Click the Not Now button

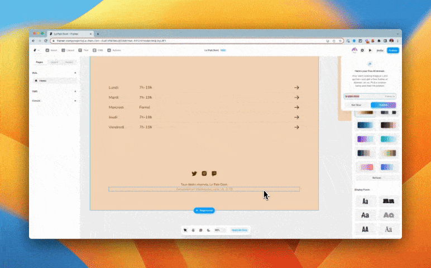[355, 104]
